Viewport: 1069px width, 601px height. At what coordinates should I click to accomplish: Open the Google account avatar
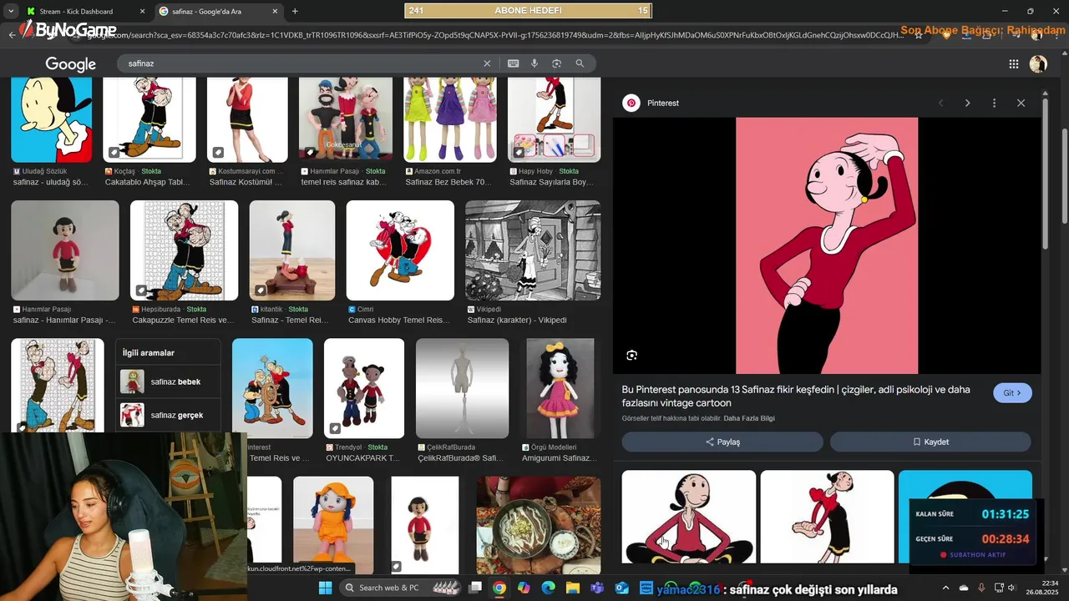1038,64
